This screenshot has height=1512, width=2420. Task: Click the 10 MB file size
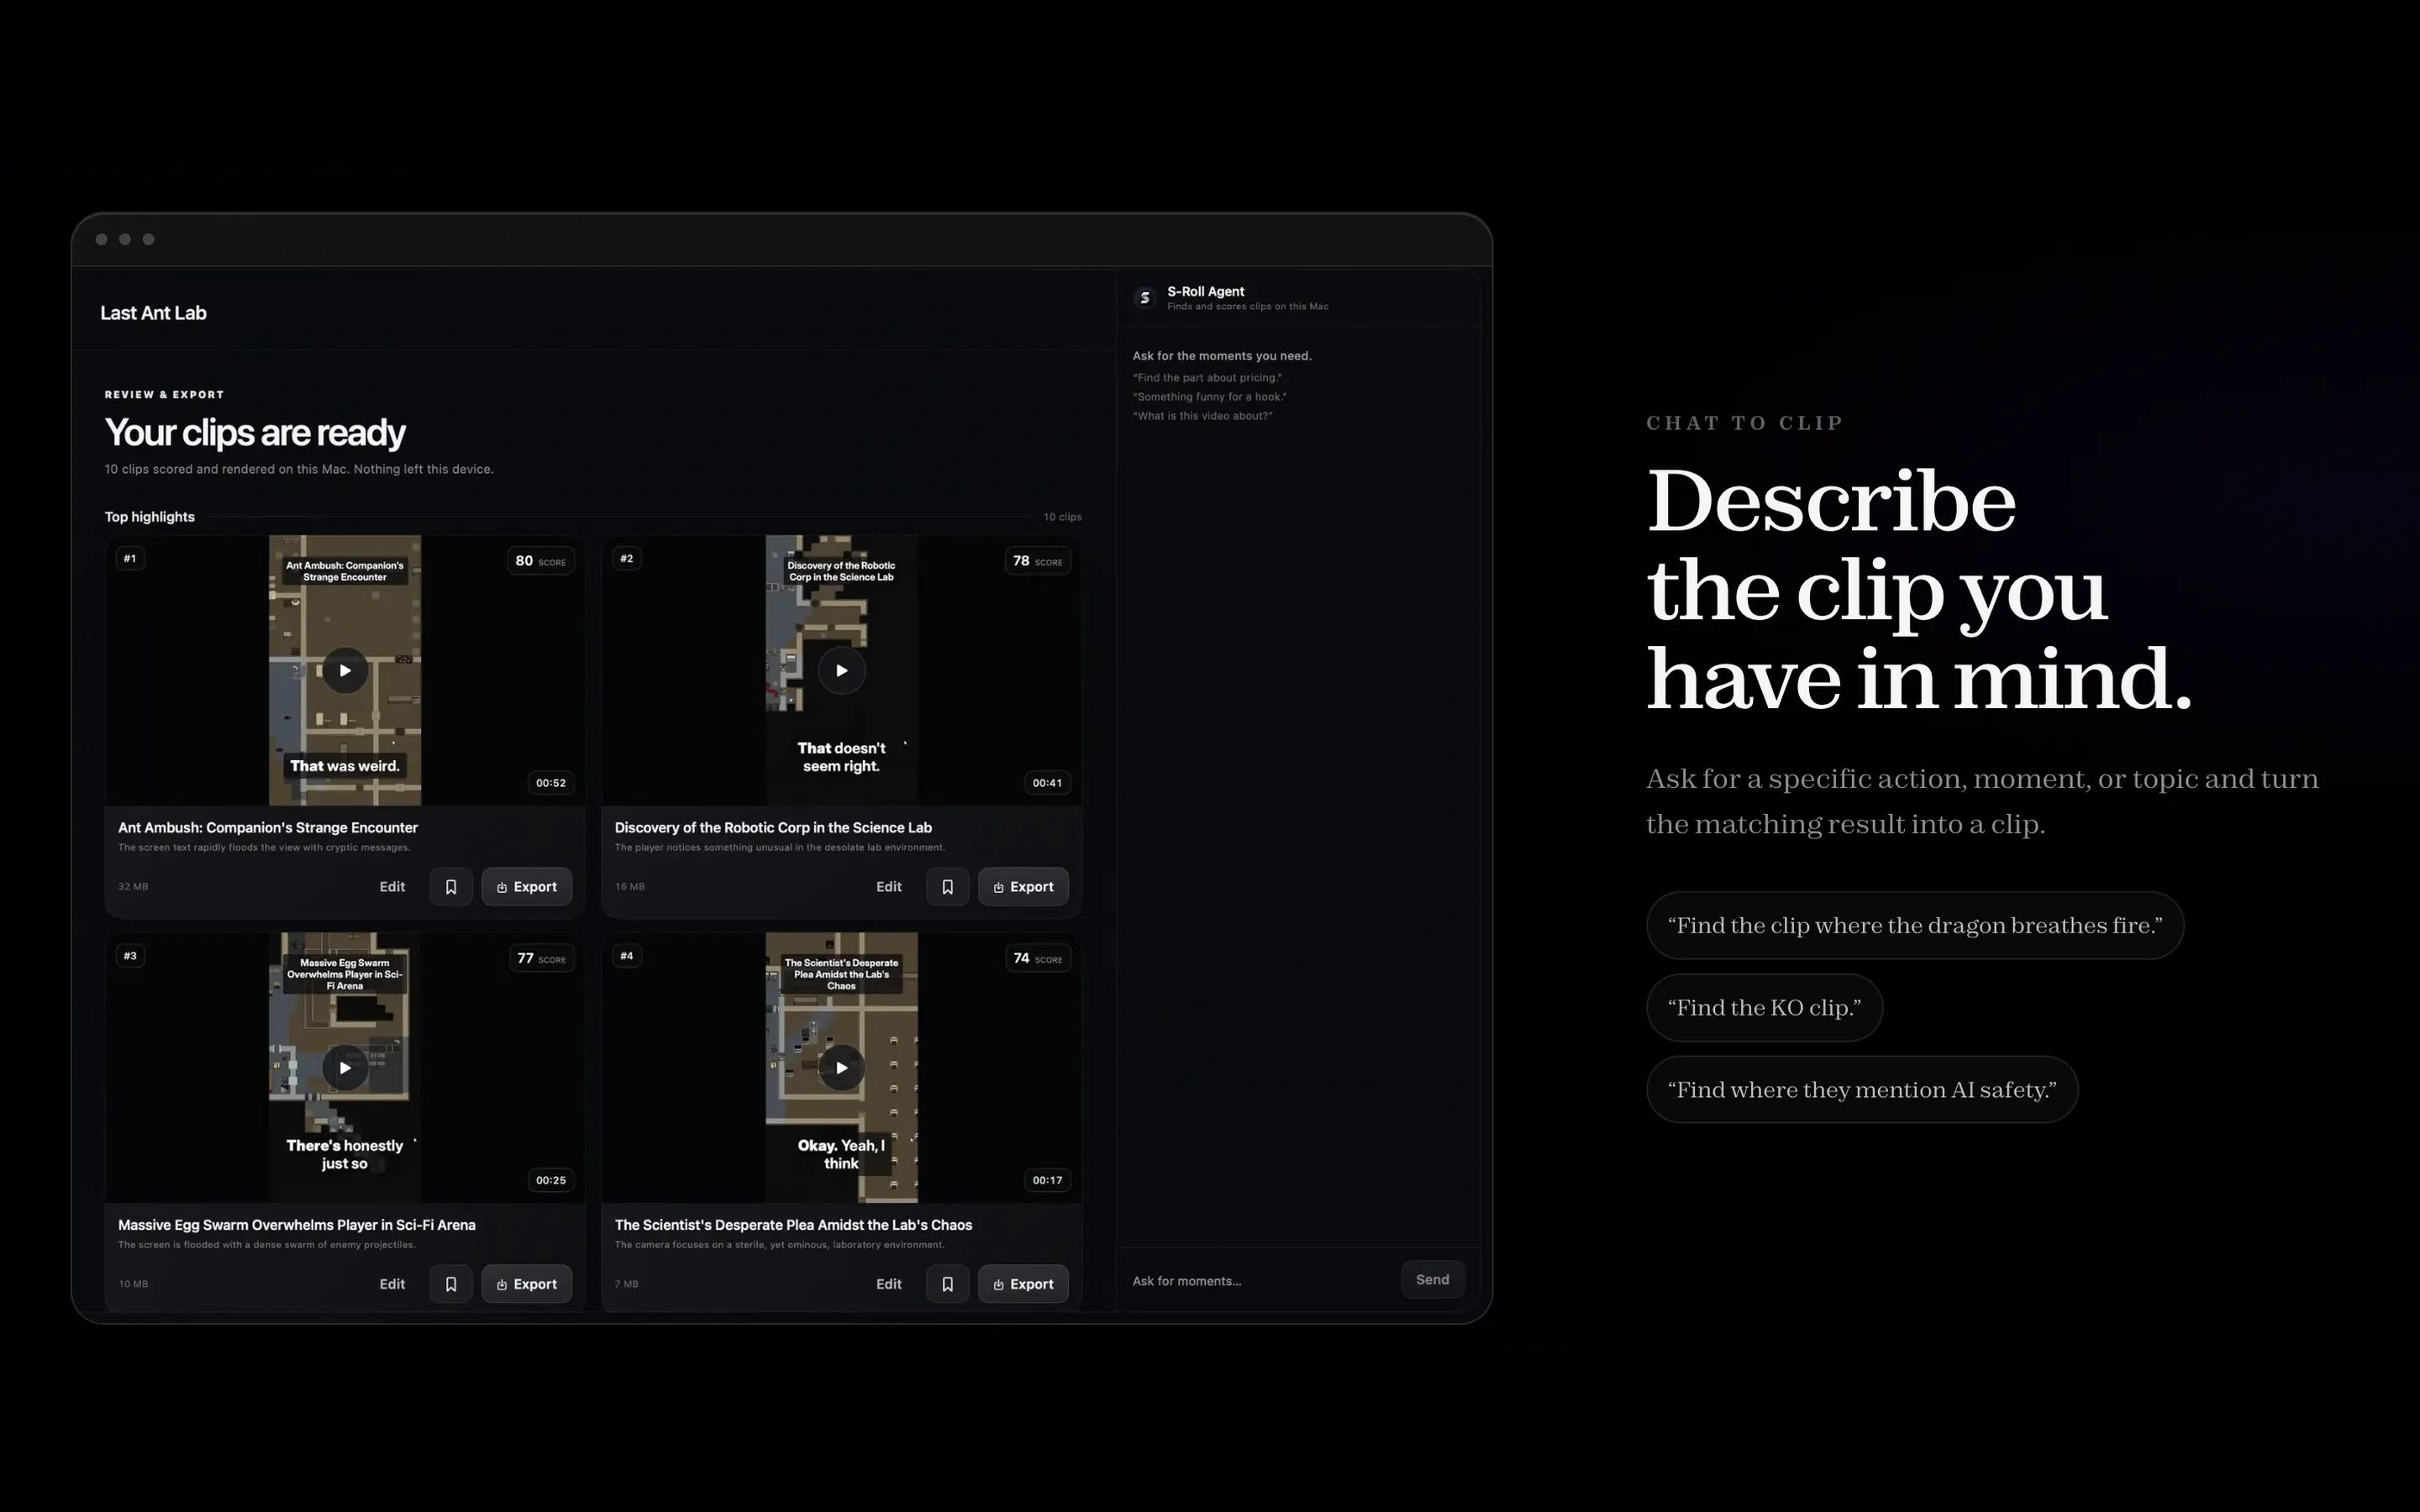click(133, 1284)
